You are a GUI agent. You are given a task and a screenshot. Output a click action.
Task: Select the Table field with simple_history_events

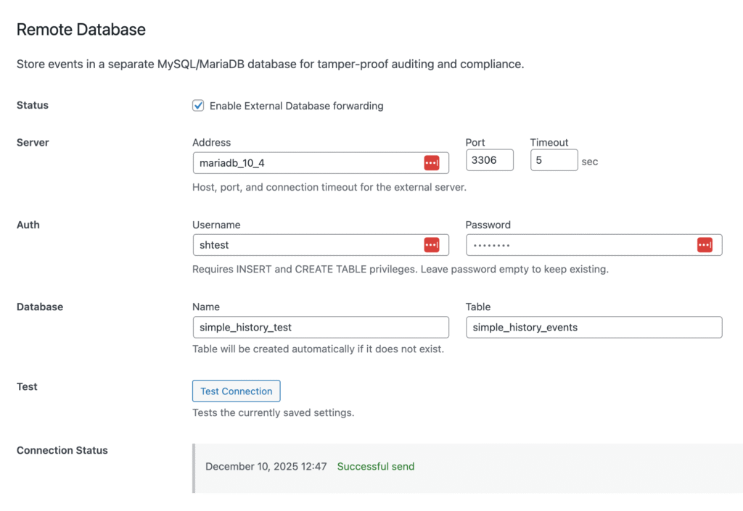[x=594, y=328]
